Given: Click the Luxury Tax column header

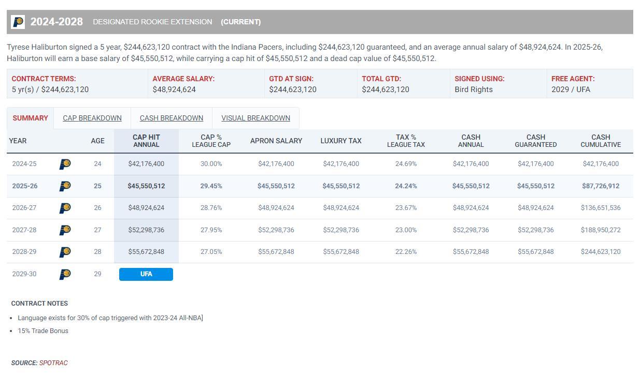Looking at the screenshot, I should click(340, 141).
